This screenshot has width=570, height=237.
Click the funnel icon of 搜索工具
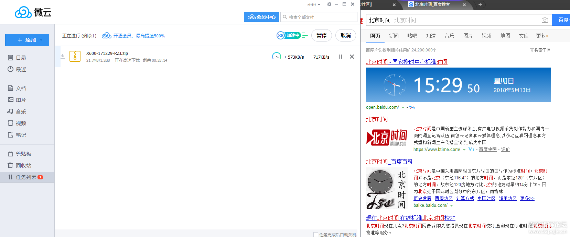point(532,50)
